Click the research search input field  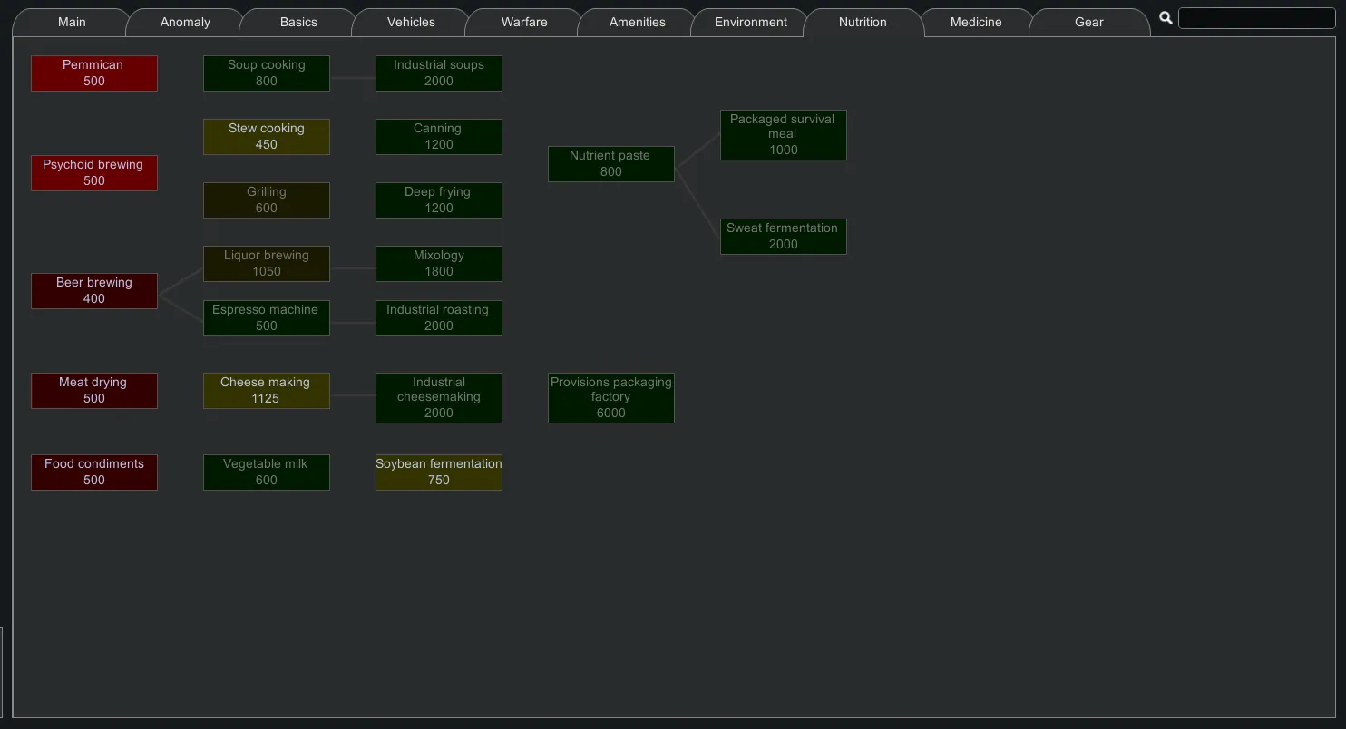(x=1256, y=18)
